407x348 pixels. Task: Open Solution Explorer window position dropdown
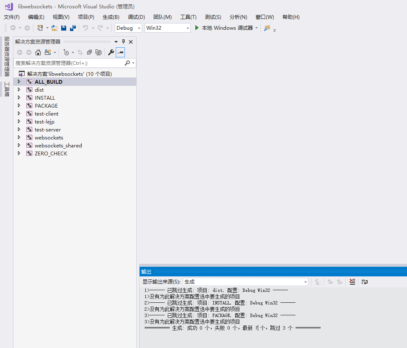(116, 41)
